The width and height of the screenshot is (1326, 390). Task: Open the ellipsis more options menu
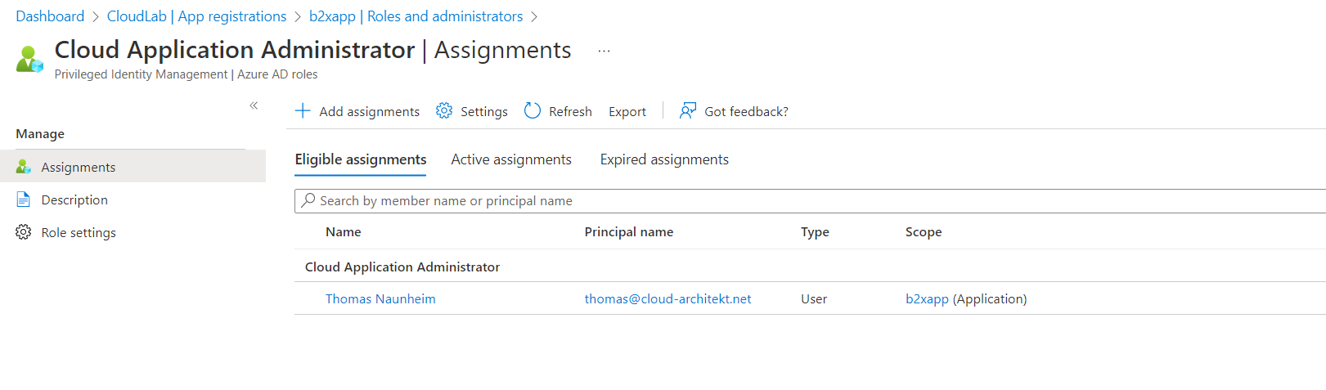[604, 51]
